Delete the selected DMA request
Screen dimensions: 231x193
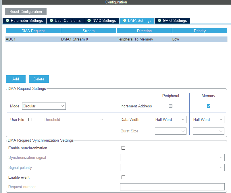pyautogui.click(x=39, y=79)
